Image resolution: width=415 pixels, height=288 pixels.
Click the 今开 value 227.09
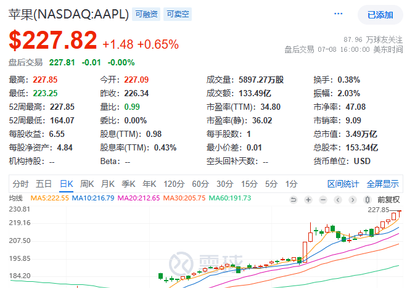point(136,80)
